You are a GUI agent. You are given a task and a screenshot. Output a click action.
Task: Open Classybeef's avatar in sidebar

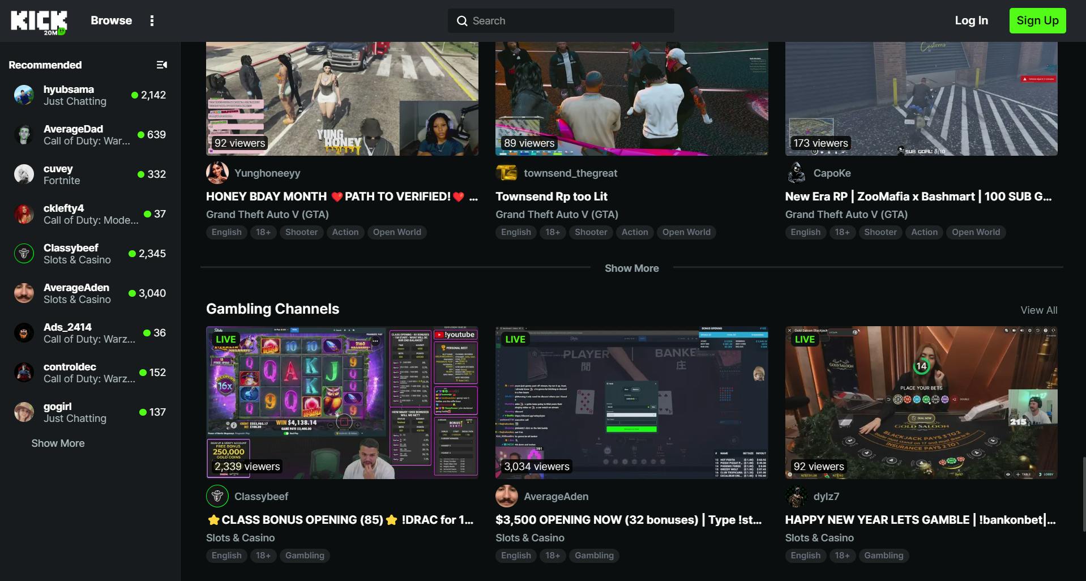pyautogui.click(x=24, y=254)
